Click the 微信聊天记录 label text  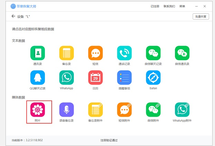pos(153,64)
